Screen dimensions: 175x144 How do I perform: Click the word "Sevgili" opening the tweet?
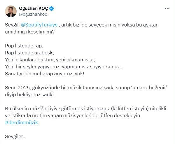[x=12, y=25]
